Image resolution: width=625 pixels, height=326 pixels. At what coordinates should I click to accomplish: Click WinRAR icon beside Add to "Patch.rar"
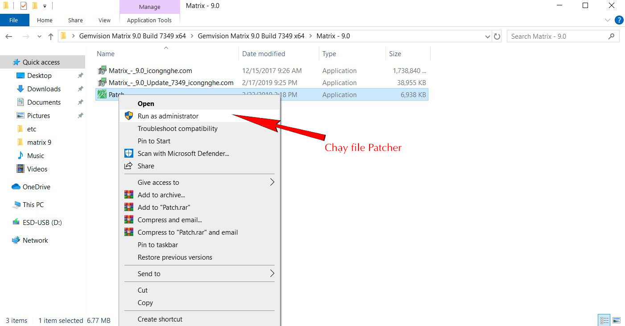click(129, 207)
